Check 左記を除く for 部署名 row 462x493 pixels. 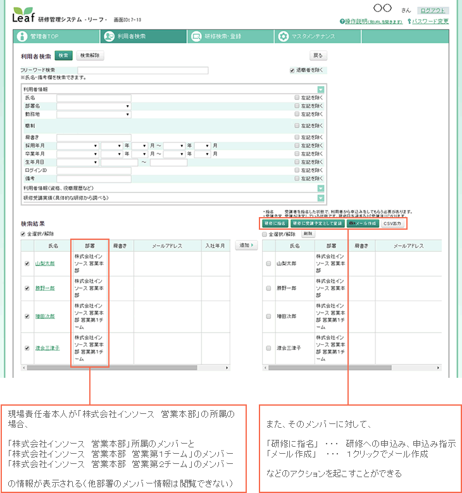[297, 106]
